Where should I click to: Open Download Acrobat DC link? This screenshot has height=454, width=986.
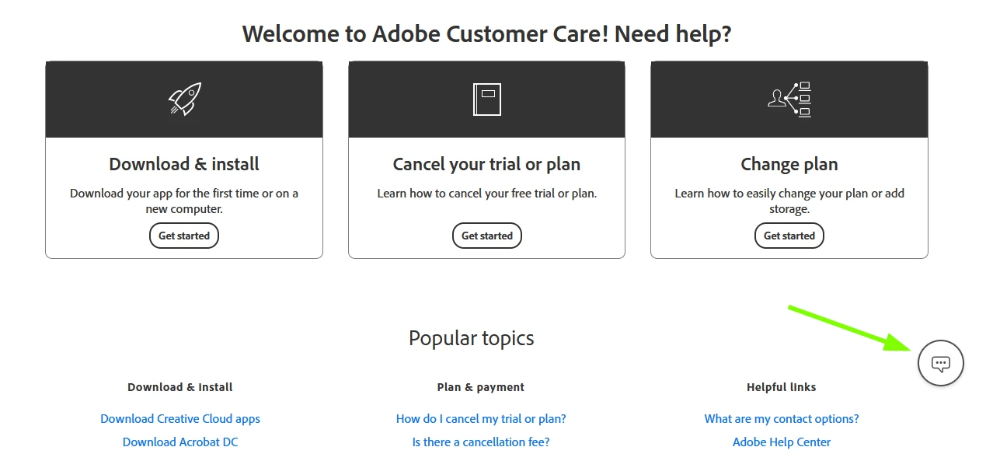[x=180, y=442]
